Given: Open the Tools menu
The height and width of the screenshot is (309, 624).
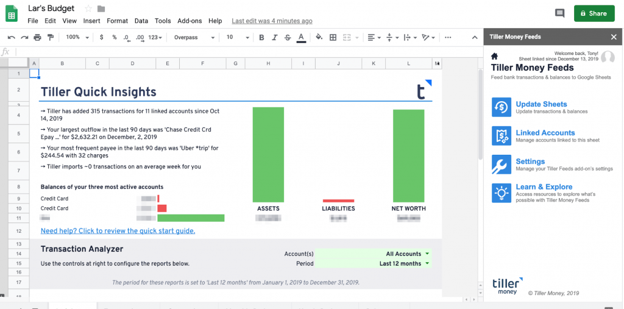Looking at the screenshot, I should pos(163,21).
